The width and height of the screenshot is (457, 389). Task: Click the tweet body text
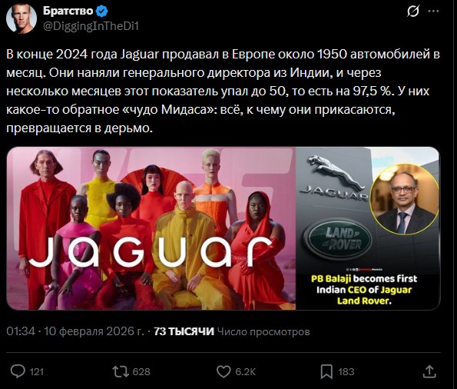pos(223,91)
